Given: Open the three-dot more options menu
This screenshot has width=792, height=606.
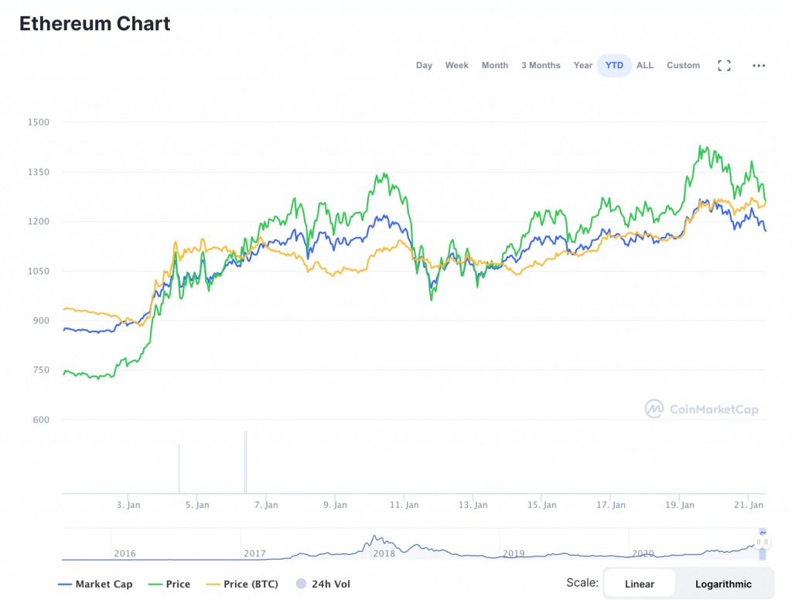Looking at the screenshot, I should point(759,66).
